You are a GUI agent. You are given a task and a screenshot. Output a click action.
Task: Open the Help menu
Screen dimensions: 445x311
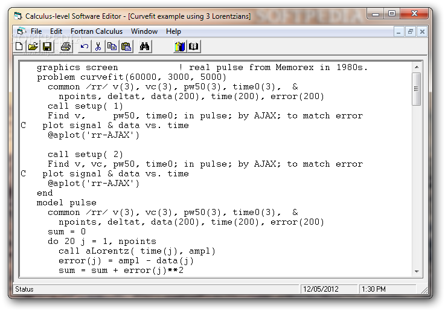pyautogui.click(x=173, y=31)
